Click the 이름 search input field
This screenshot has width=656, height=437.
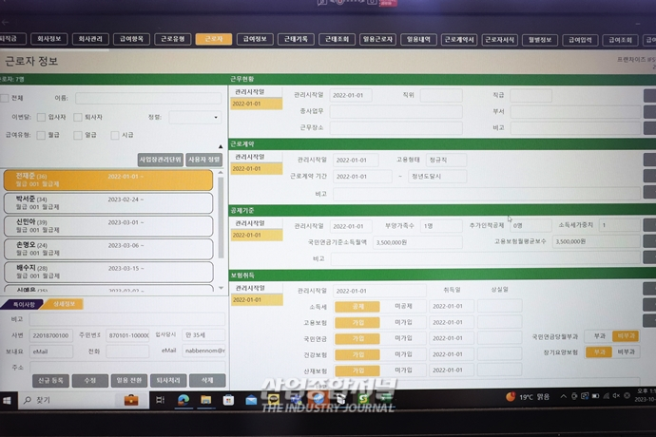point(147,98)
